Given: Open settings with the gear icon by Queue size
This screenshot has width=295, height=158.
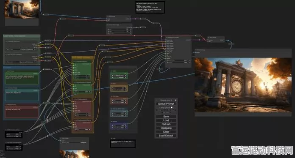Looking at the screenshot, I should [175, 100].
